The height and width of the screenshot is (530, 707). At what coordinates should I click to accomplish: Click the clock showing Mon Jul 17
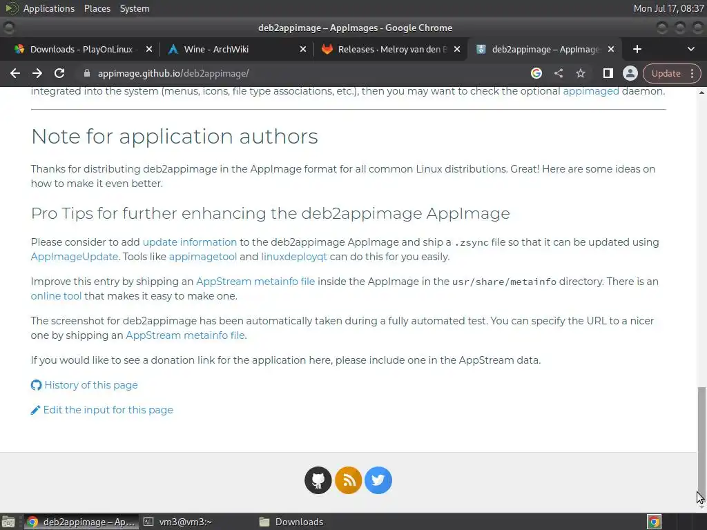coord(668,8)
